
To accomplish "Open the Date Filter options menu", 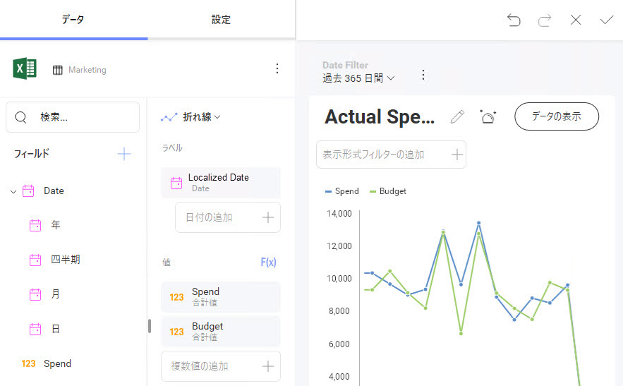I will pos(423,75).
